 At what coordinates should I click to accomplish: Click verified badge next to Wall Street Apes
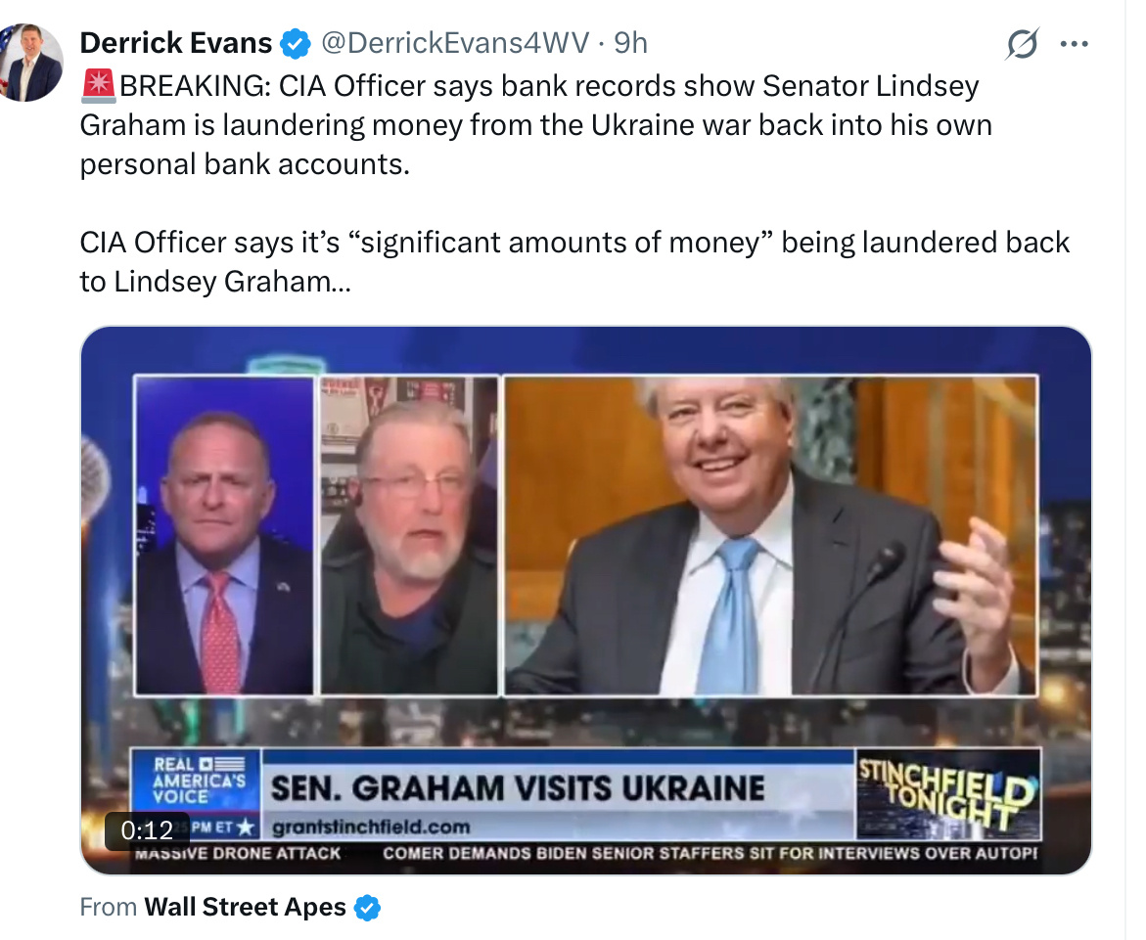367,907
